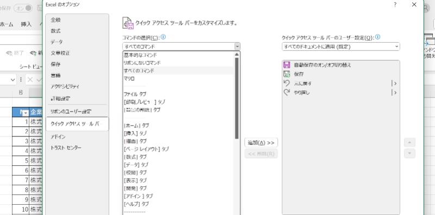Select the やり直し redo icon entry
The image size is (435, 215).
tap(287, 92)
